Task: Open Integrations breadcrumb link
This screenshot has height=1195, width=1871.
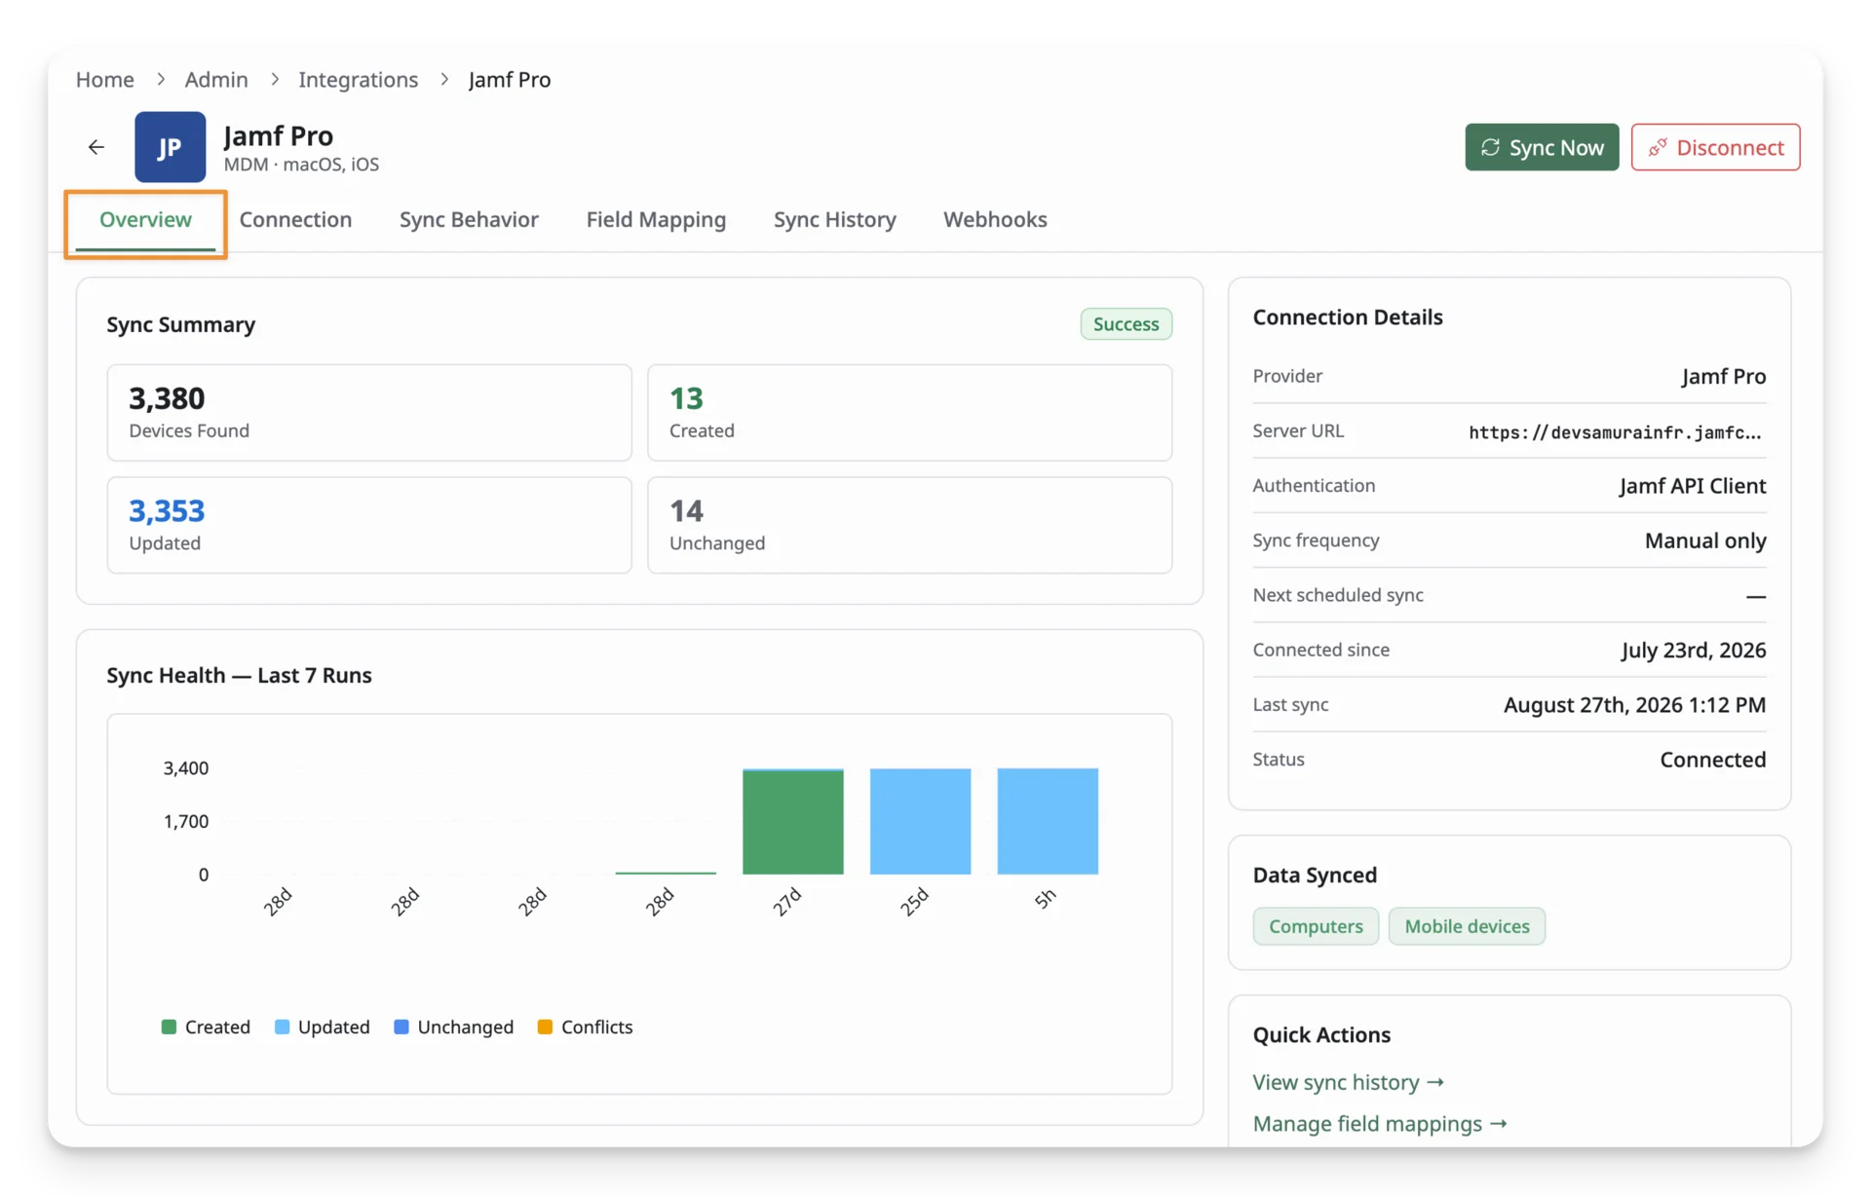Action: pyautogui.click(x=358, y=80)
